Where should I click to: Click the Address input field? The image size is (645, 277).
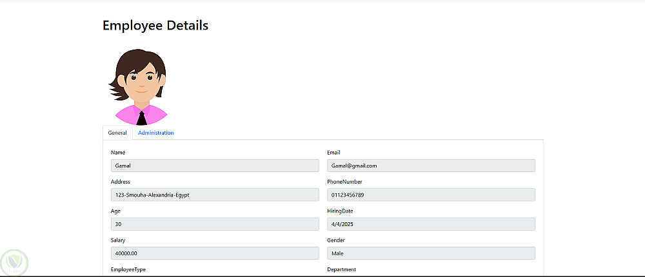click(x=215, y=195)
